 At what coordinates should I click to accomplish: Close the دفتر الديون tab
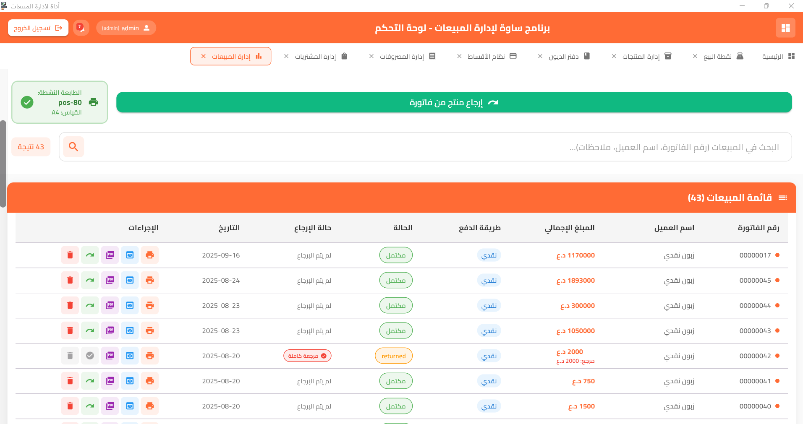coord(540,56)
